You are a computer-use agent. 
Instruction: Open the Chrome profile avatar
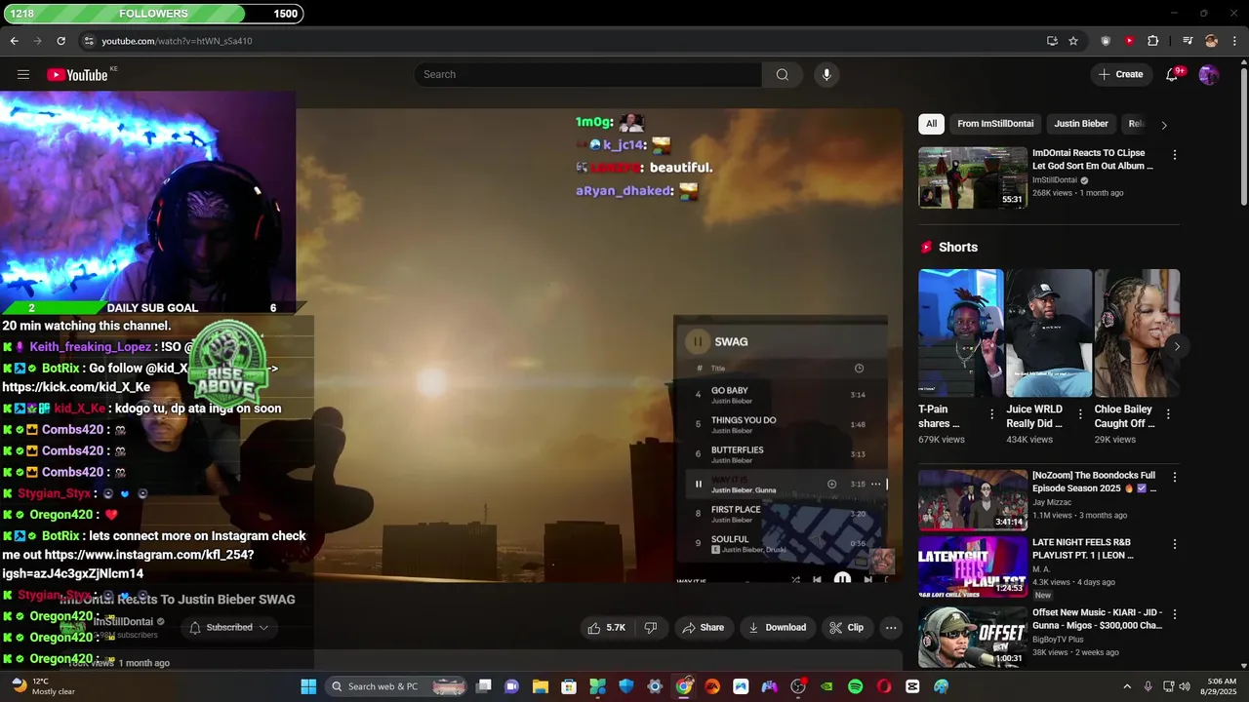coord(1211,41)
